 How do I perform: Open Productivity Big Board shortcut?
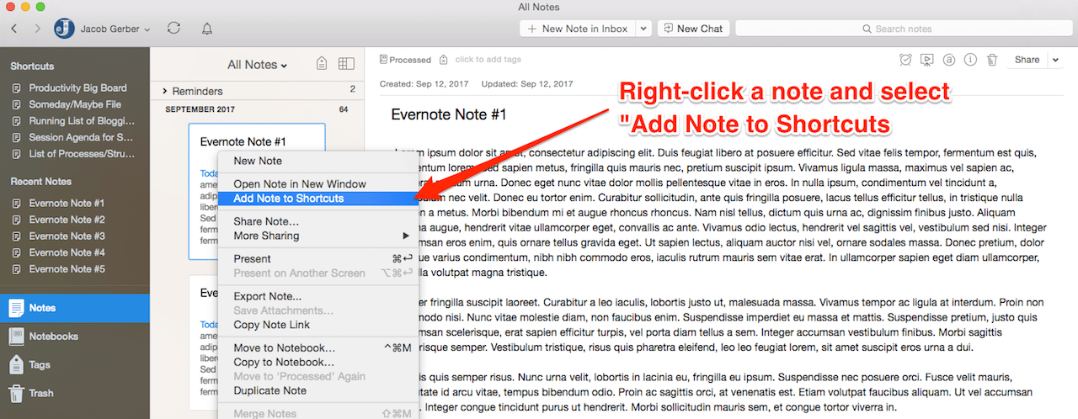(x=77, y=88)
